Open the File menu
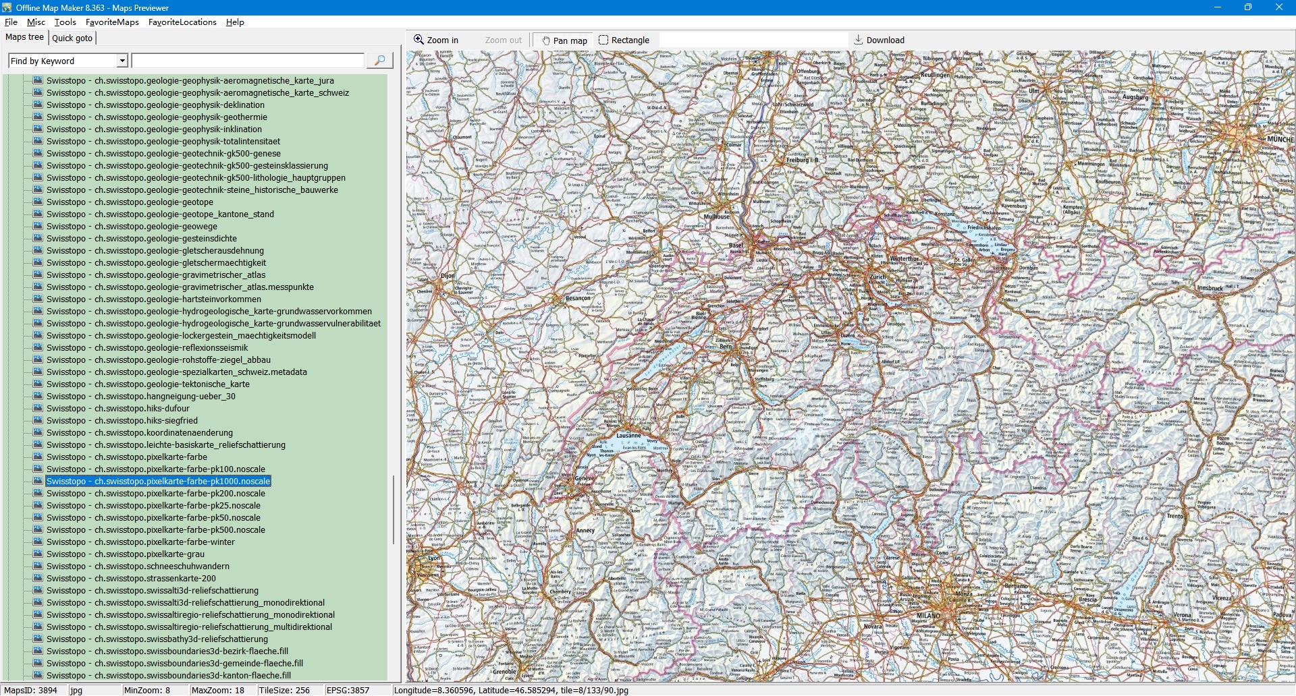 [11, 22]
